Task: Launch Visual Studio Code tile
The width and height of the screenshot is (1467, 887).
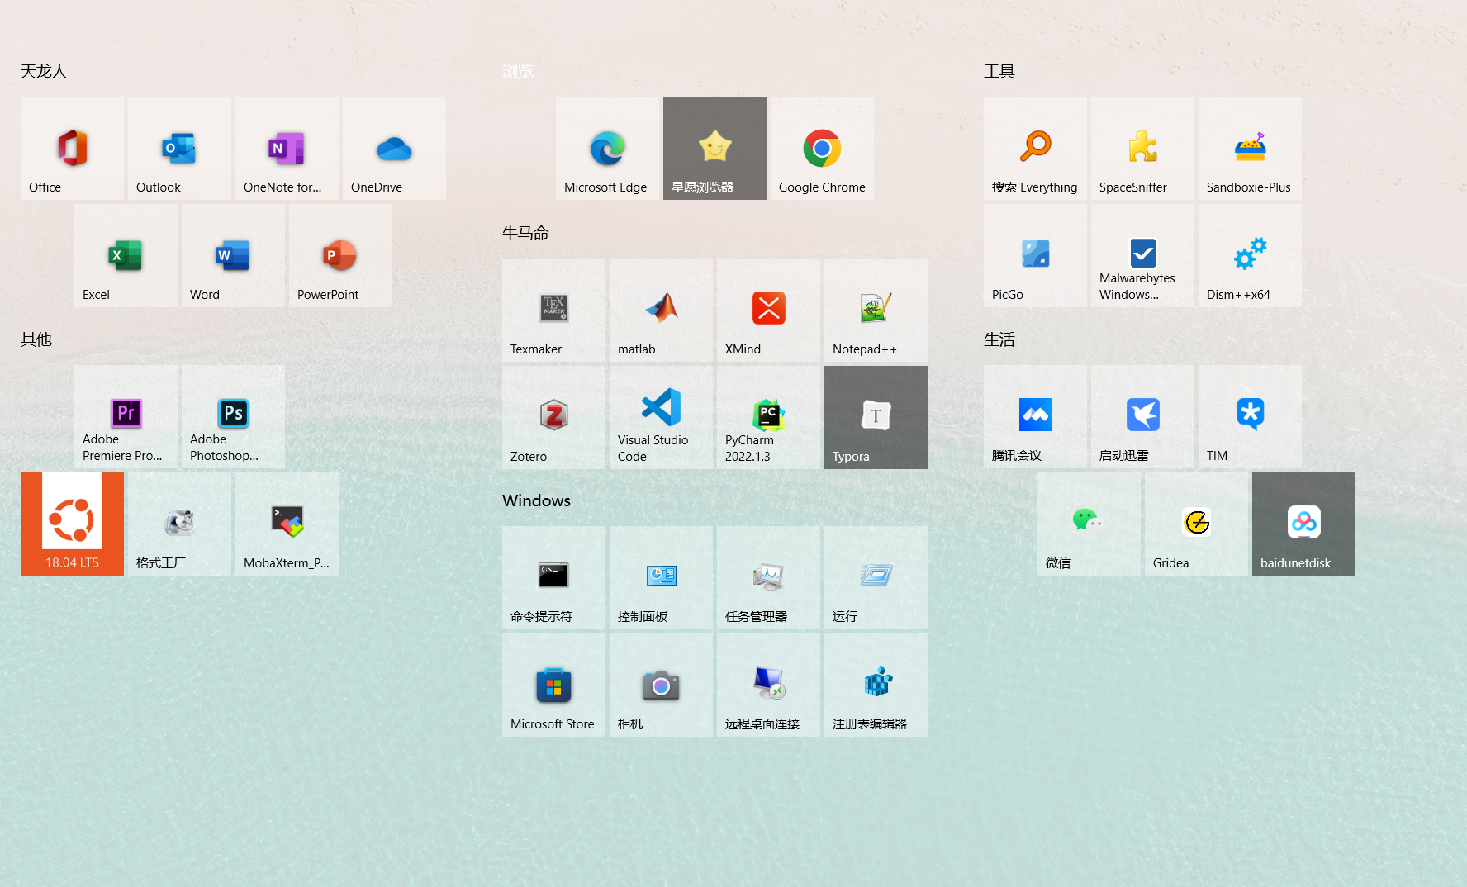Action: 661,417
